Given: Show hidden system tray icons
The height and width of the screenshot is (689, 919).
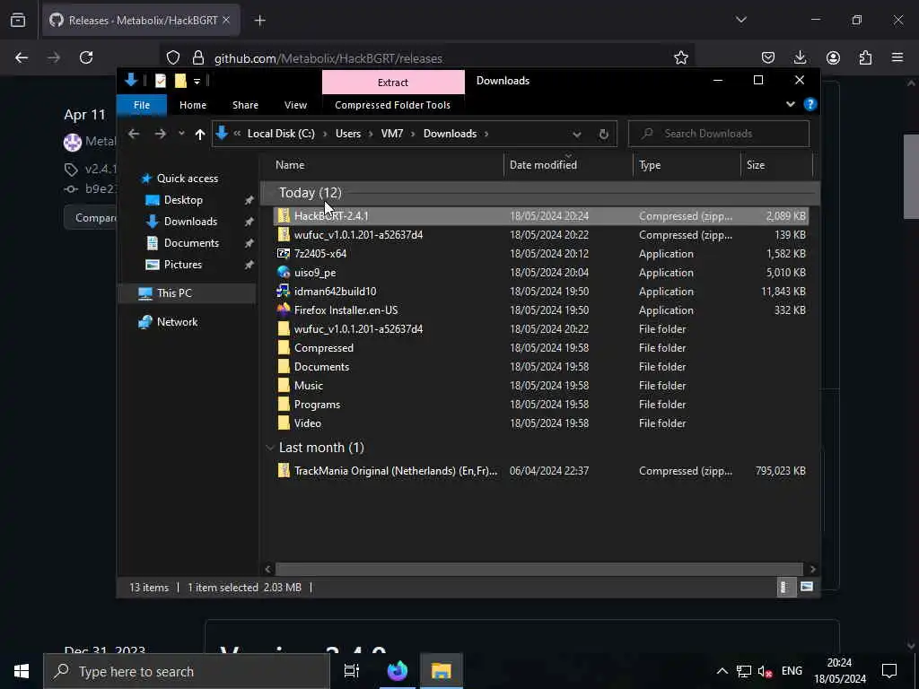Looking at the screenshot, I should (722, 671).
